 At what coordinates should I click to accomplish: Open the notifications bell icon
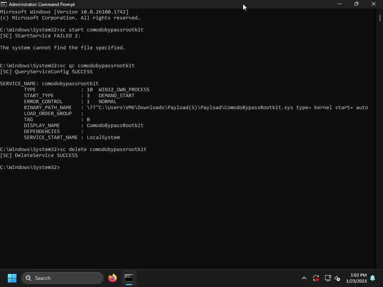click(373, 278)
